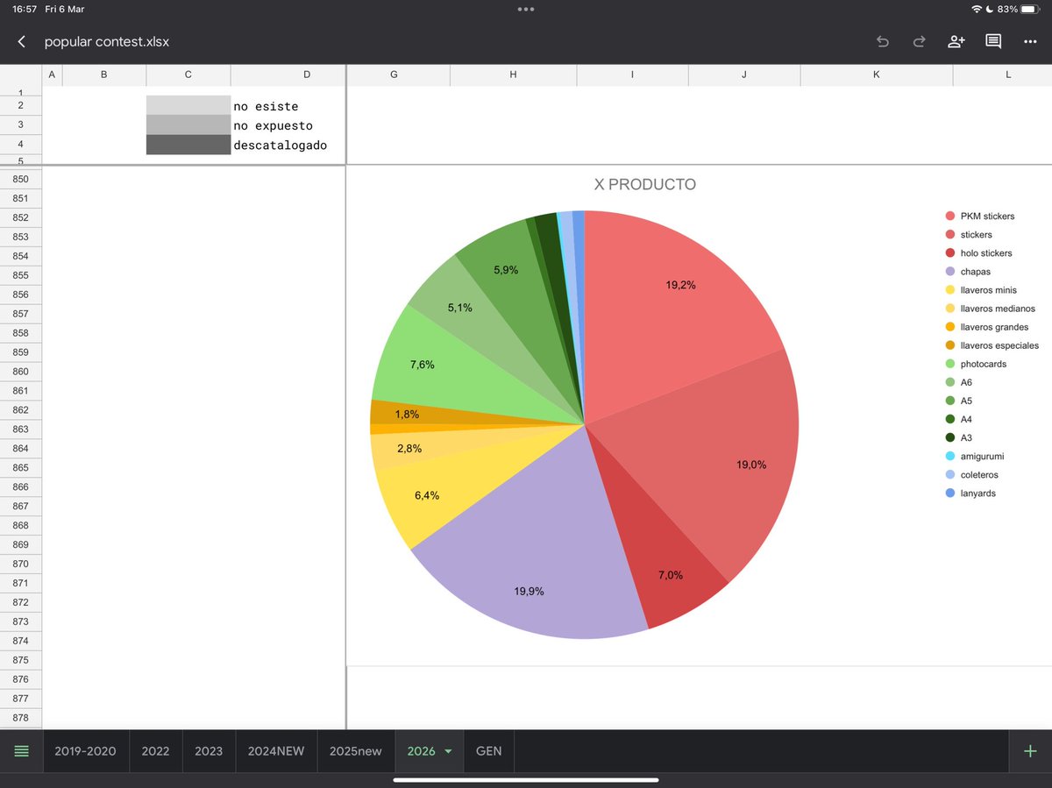Tap the X PRODUCTO chart title
The width and height of the screenshot is (1052, 788).
click(645, 185)
